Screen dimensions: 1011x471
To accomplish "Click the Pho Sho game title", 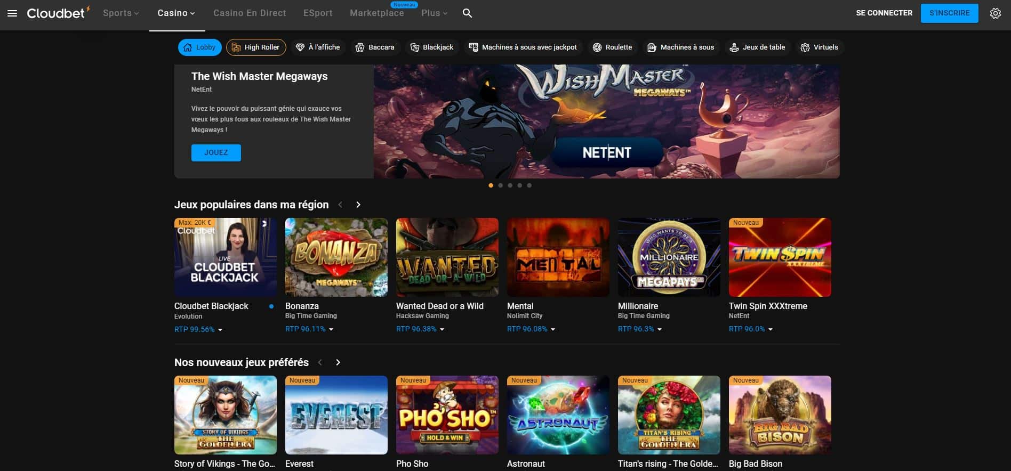I will (x=412, y=464).
